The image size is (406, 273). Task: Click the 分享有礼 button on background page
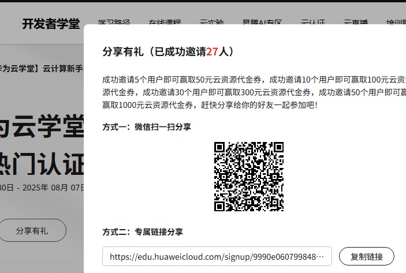[x=32, y=230]
